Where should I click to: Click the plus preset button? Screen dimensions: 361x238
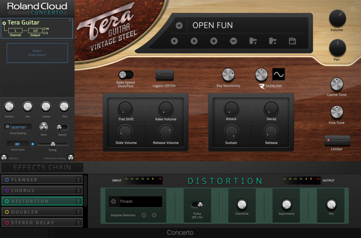pyautogui.click(x=214, y=41)
